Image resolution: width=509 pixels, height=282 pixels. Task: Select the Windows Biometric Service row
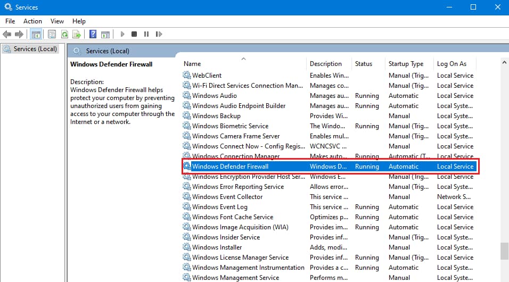329,126
